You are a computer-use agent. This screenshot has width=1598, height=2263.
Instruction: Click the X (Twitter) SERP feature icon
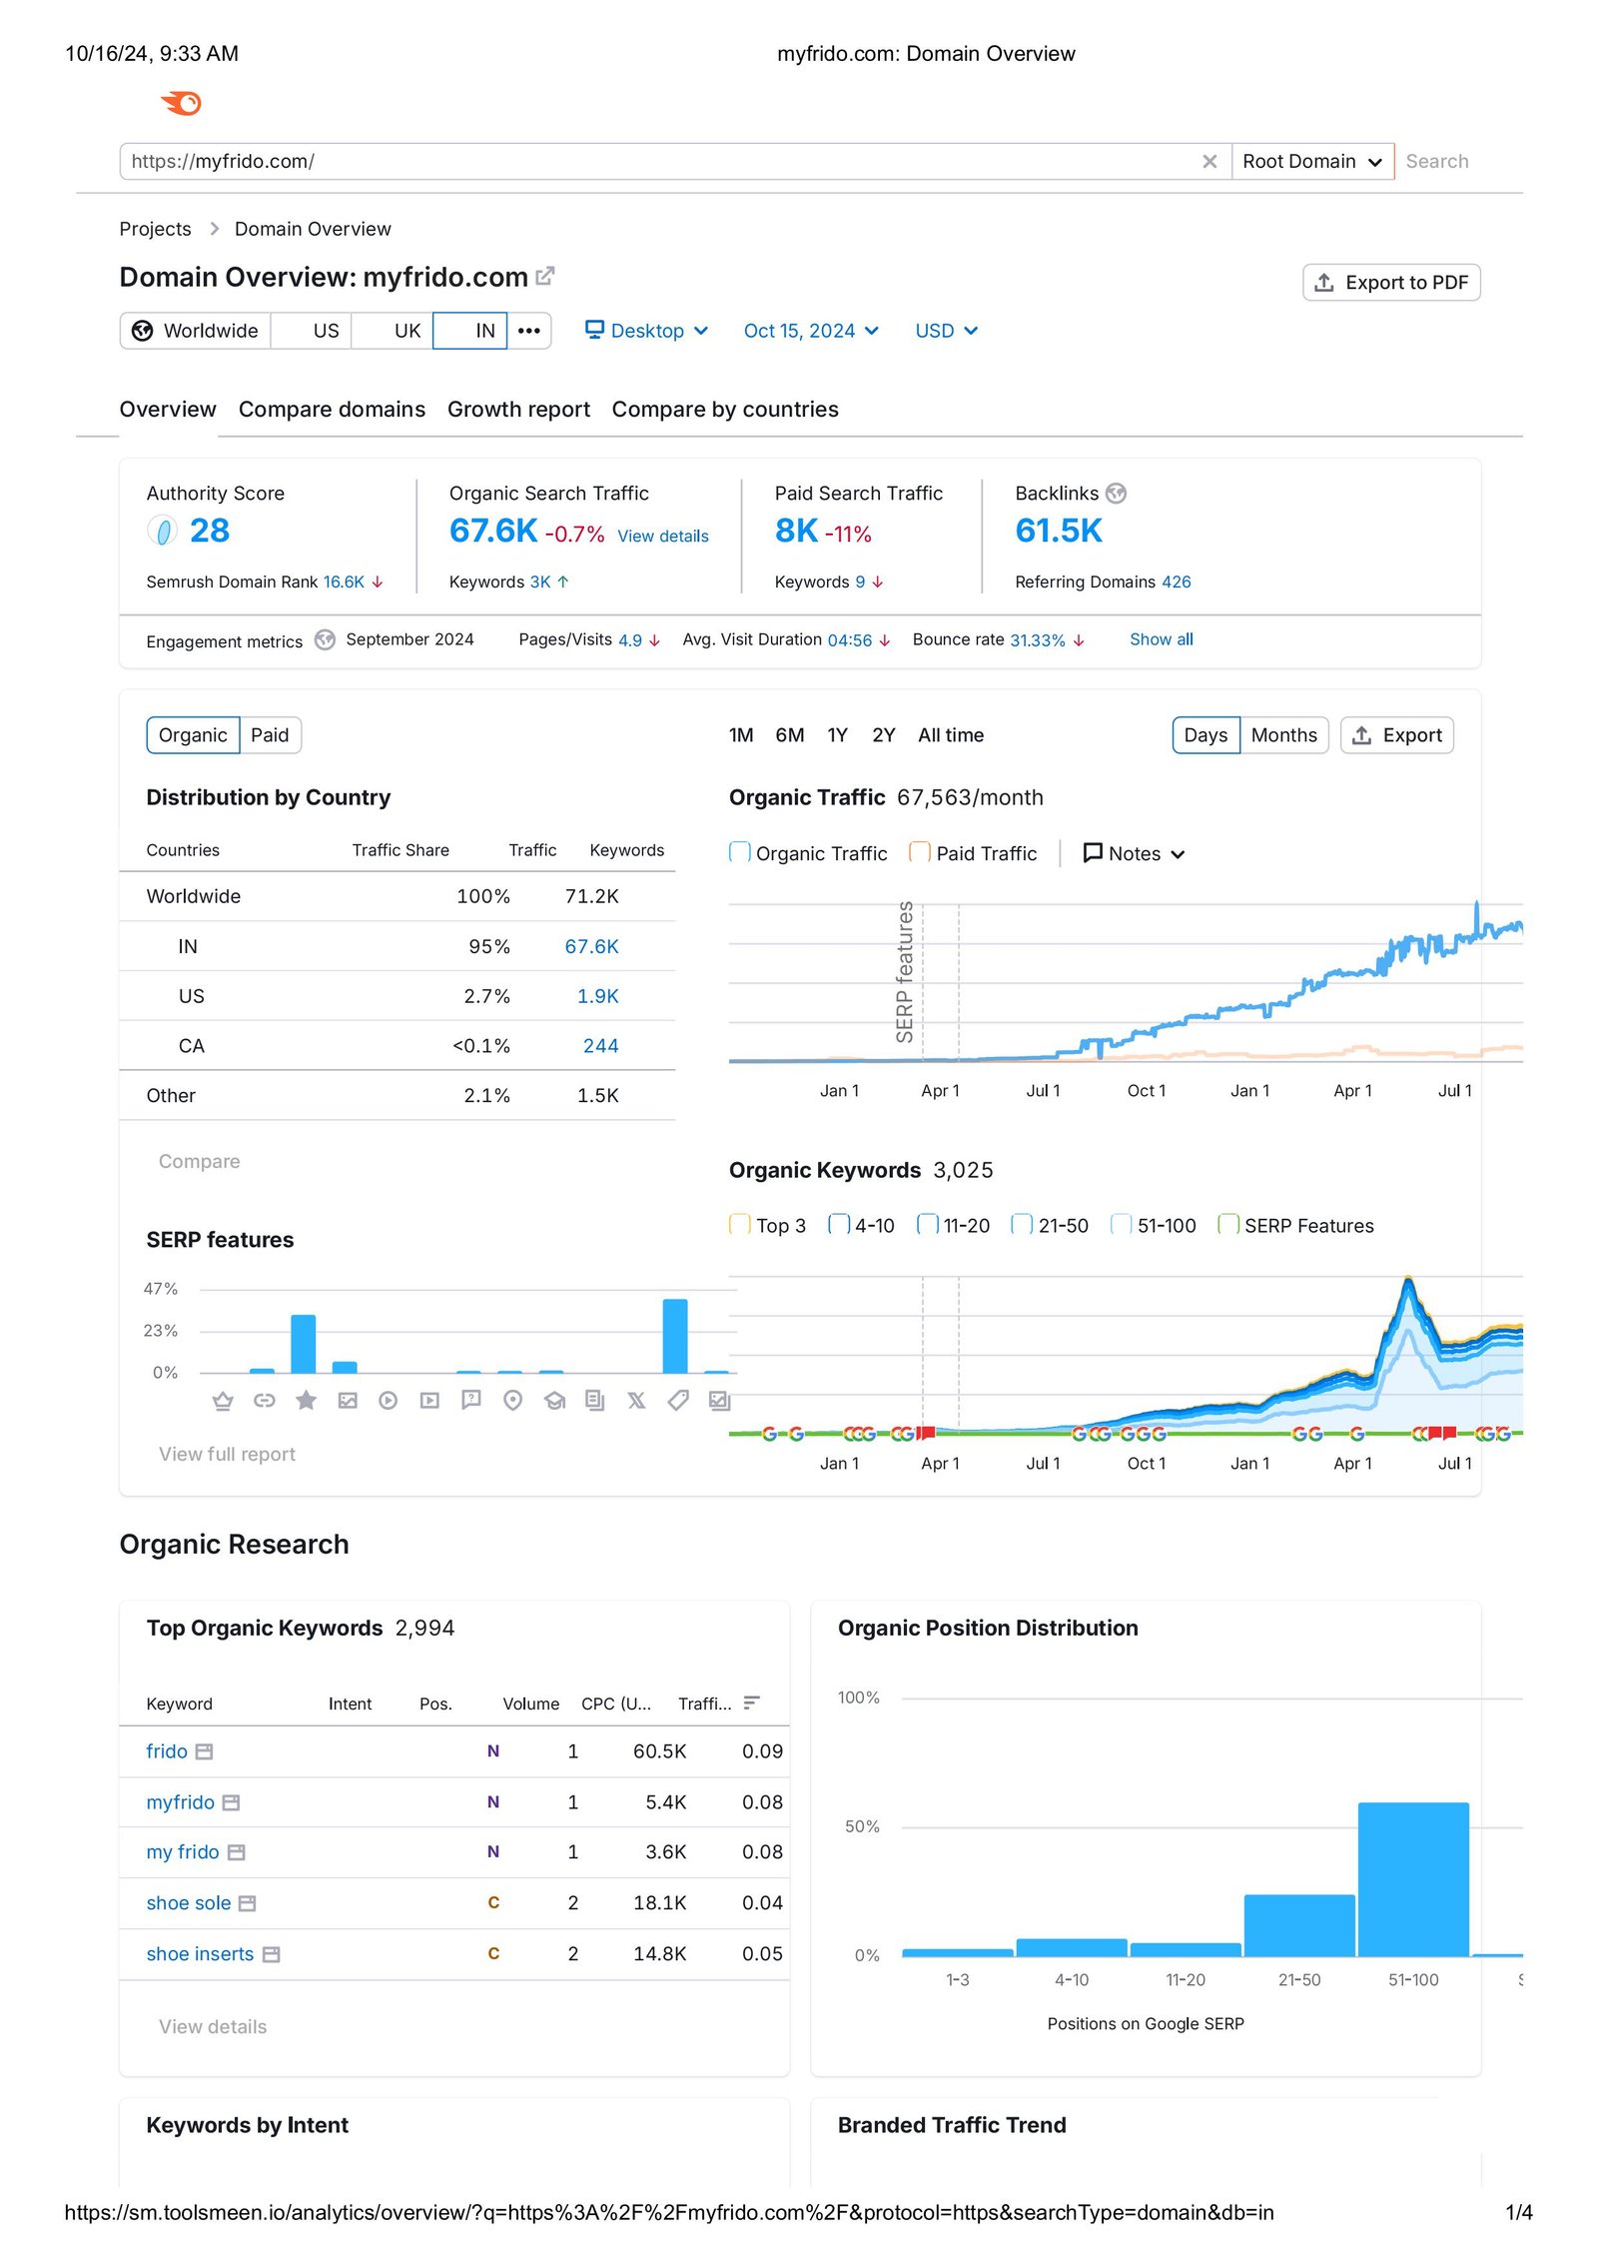click(x=636, y=1401)
